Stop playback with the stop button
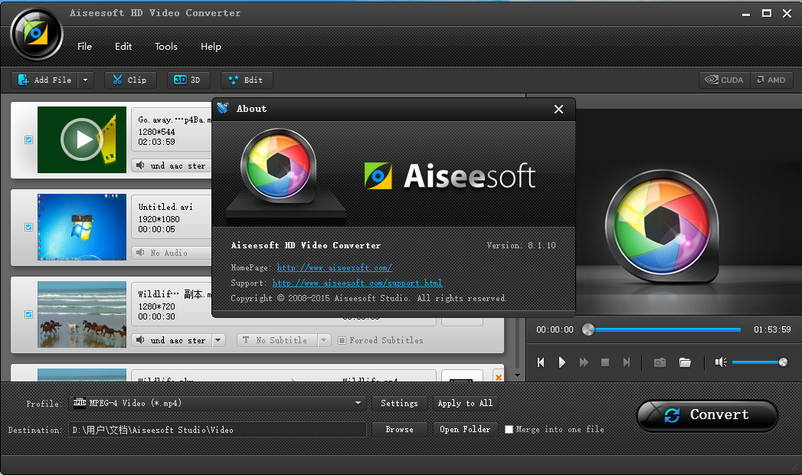Screen dimensions: 802x475 605,362
